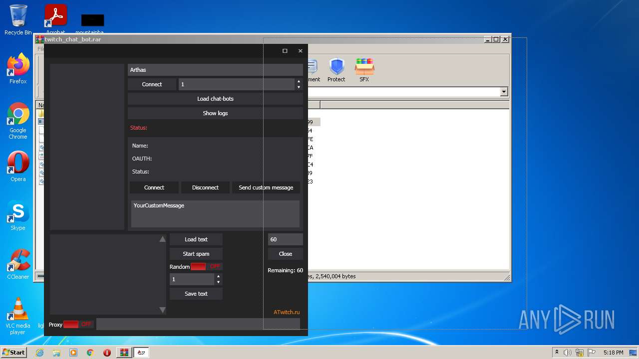Open Chrome from taskbar
The width and height of the screenshot is (639, 359).
pyautogui.click(x=90, y=353)
